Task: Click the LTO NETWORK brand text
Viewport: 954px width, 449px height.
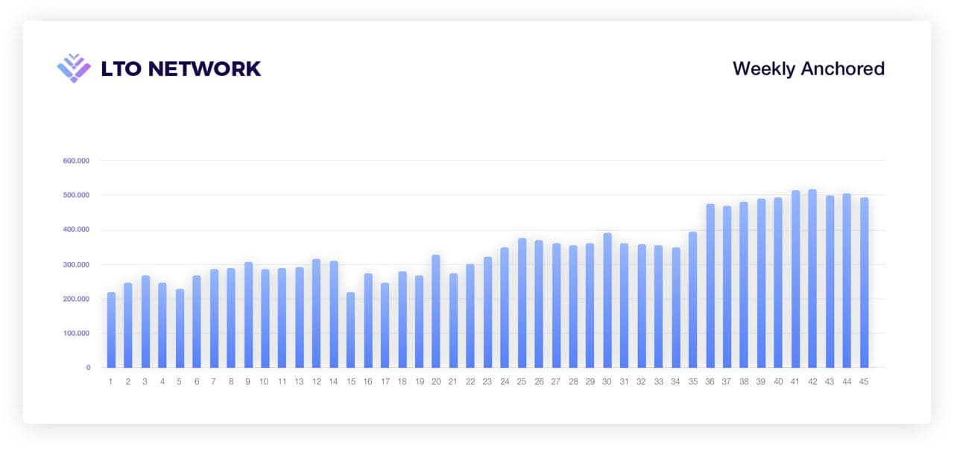Action: (181, 69)
